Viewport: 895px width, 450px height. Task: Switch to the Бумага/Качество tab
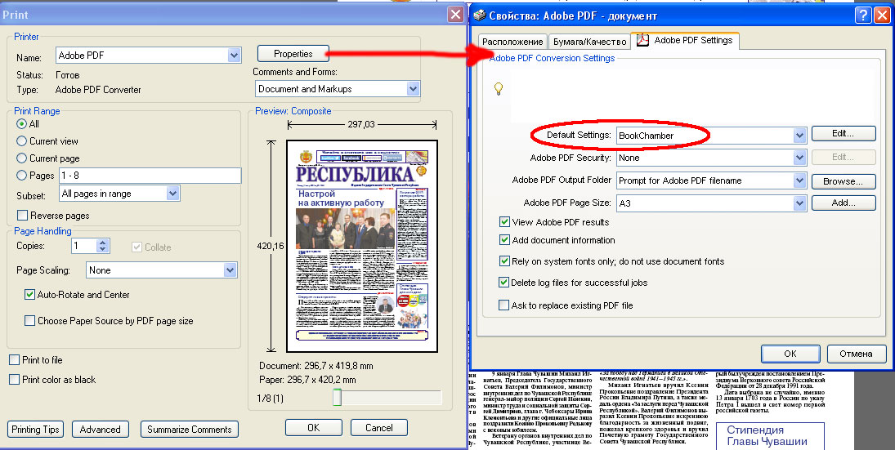[x=588, y=42]
